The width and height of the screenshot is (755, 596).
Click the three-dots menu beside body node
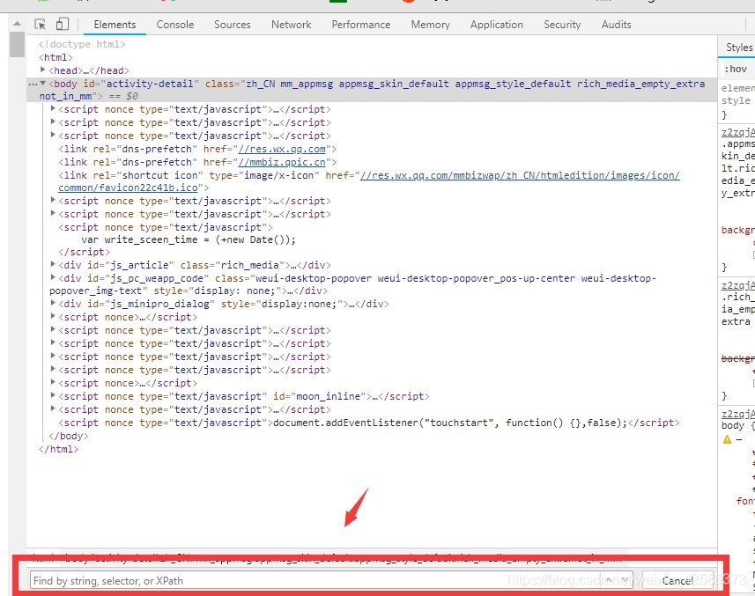pyautogui.click(x=33, y=84)
